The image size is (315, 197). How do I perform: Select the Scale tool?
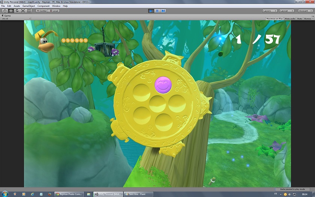23,11
